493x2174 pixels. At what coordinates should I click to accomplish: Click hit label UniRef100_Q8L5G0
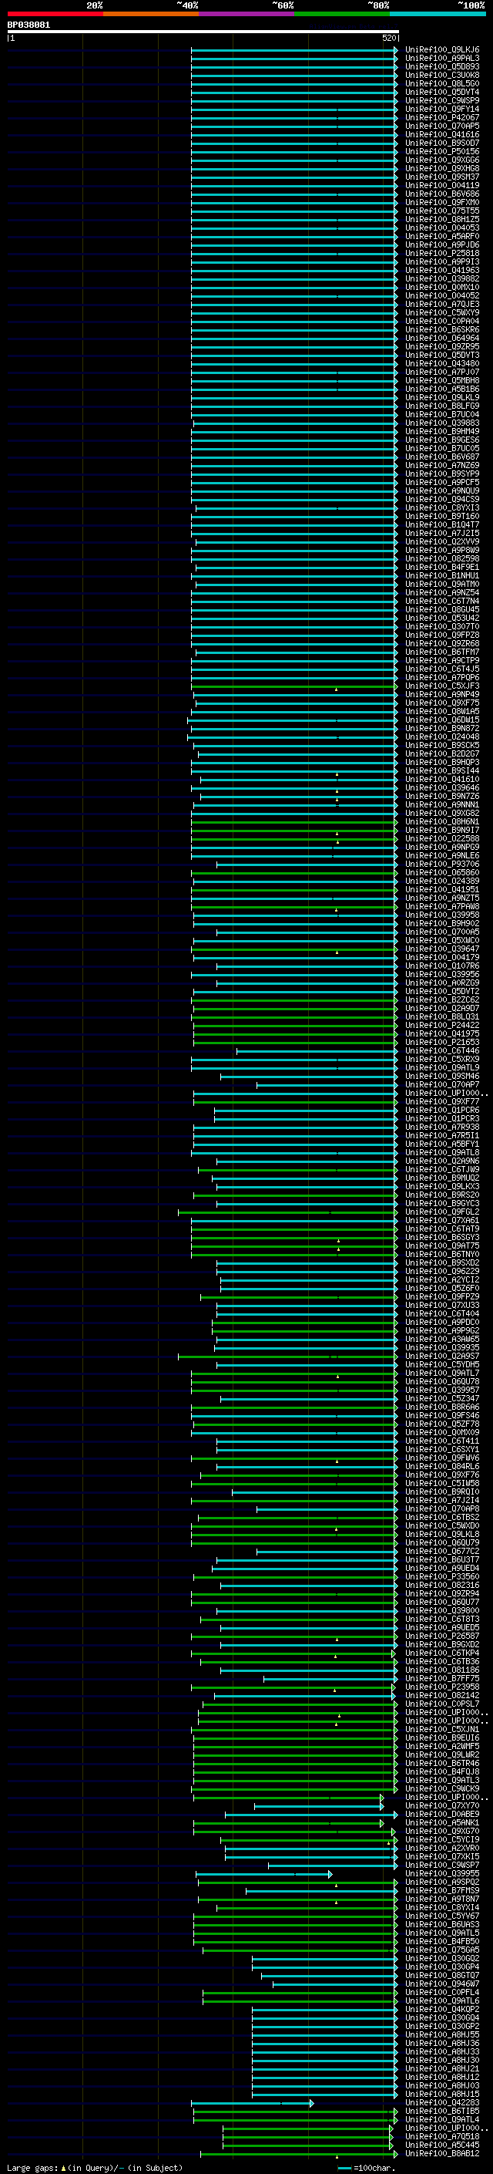442,83
